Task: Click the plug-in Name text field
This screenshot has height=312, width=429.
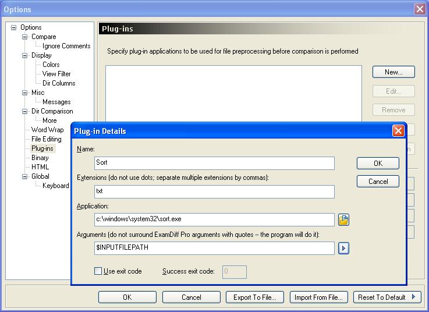Action: click(214, 163)
